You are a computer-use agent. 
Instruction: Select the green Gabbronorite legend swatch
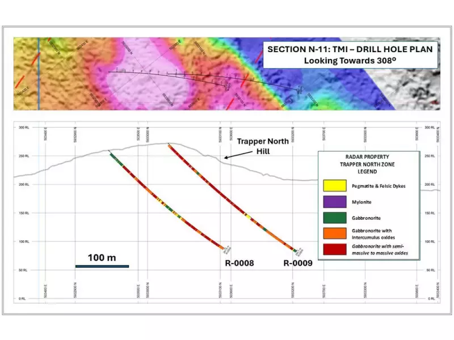tap(335, 218)
